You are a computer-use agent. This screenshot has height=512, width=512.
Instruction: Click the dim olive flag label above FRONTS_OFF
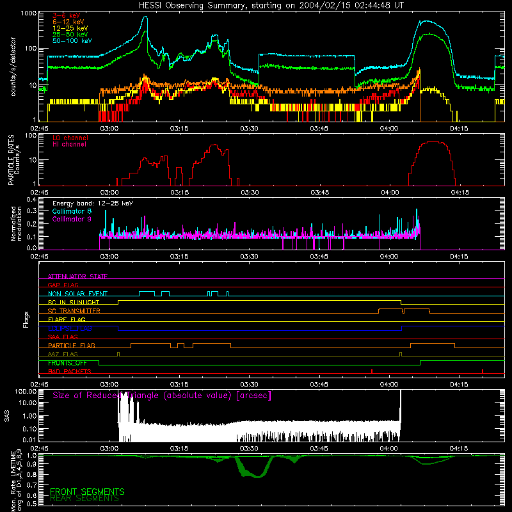[x=63, y=354]
